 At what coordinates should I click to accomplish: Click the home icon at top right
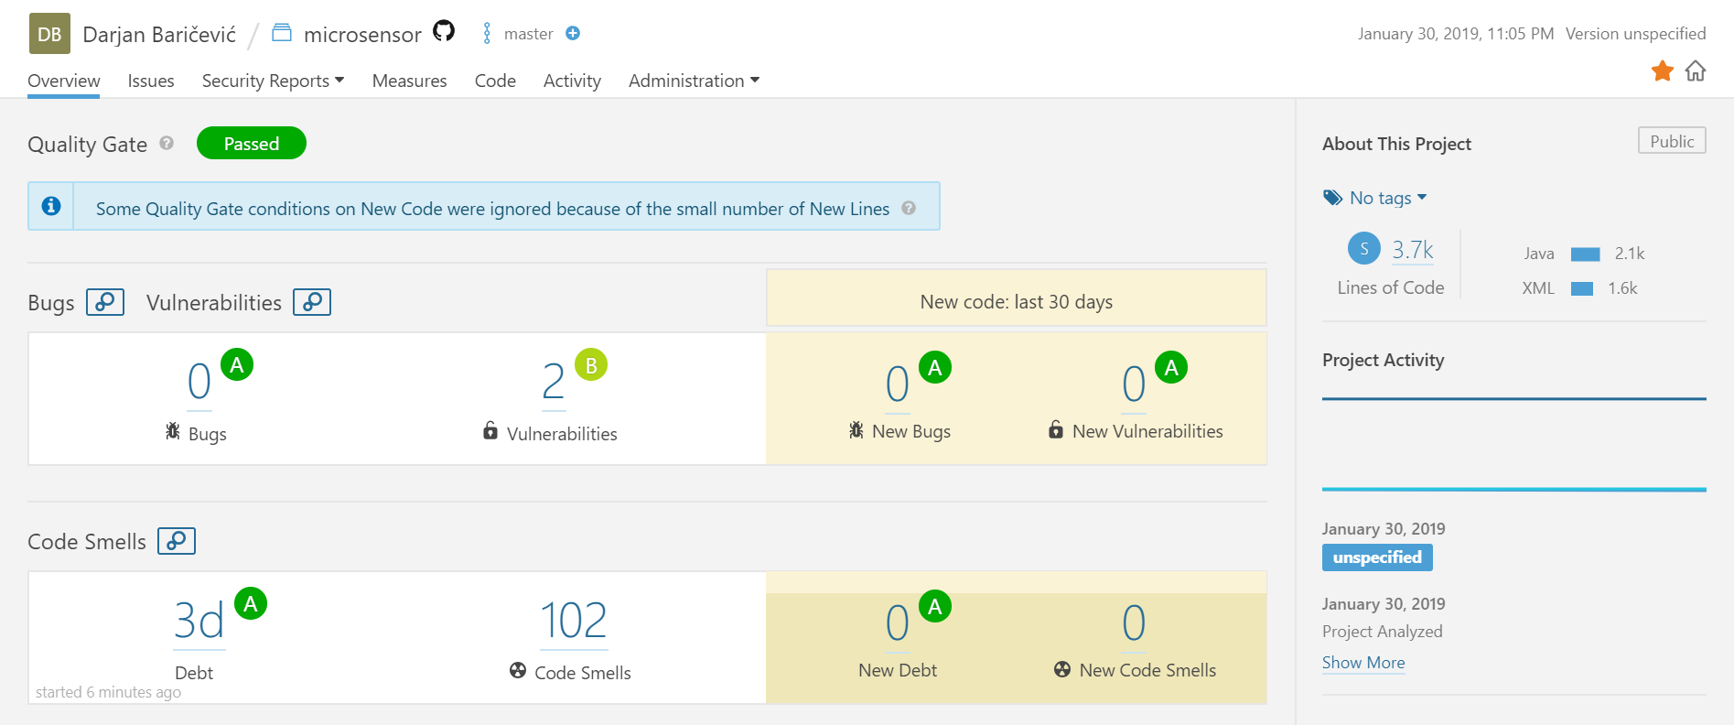pos(1696,70)
